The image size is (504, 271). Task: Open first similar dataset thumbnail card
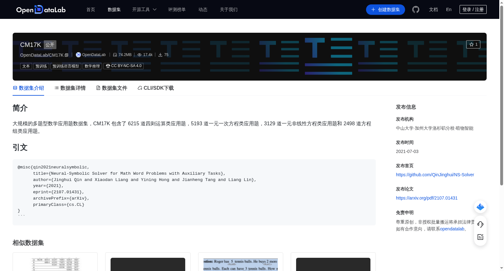point(55,262)
